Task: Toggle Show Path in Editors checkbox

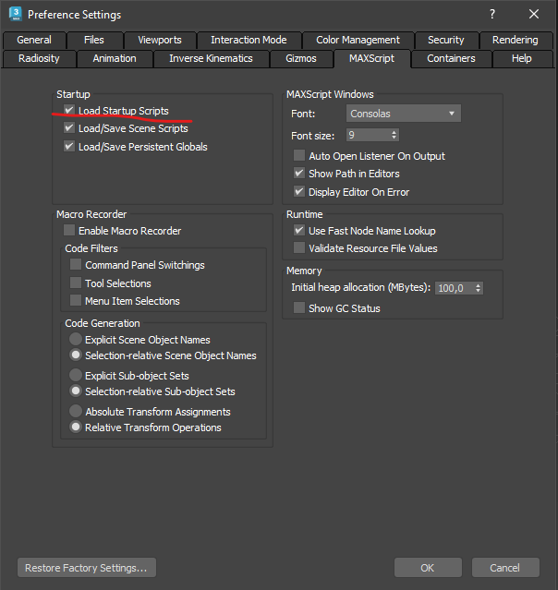Action: point(299,173)
